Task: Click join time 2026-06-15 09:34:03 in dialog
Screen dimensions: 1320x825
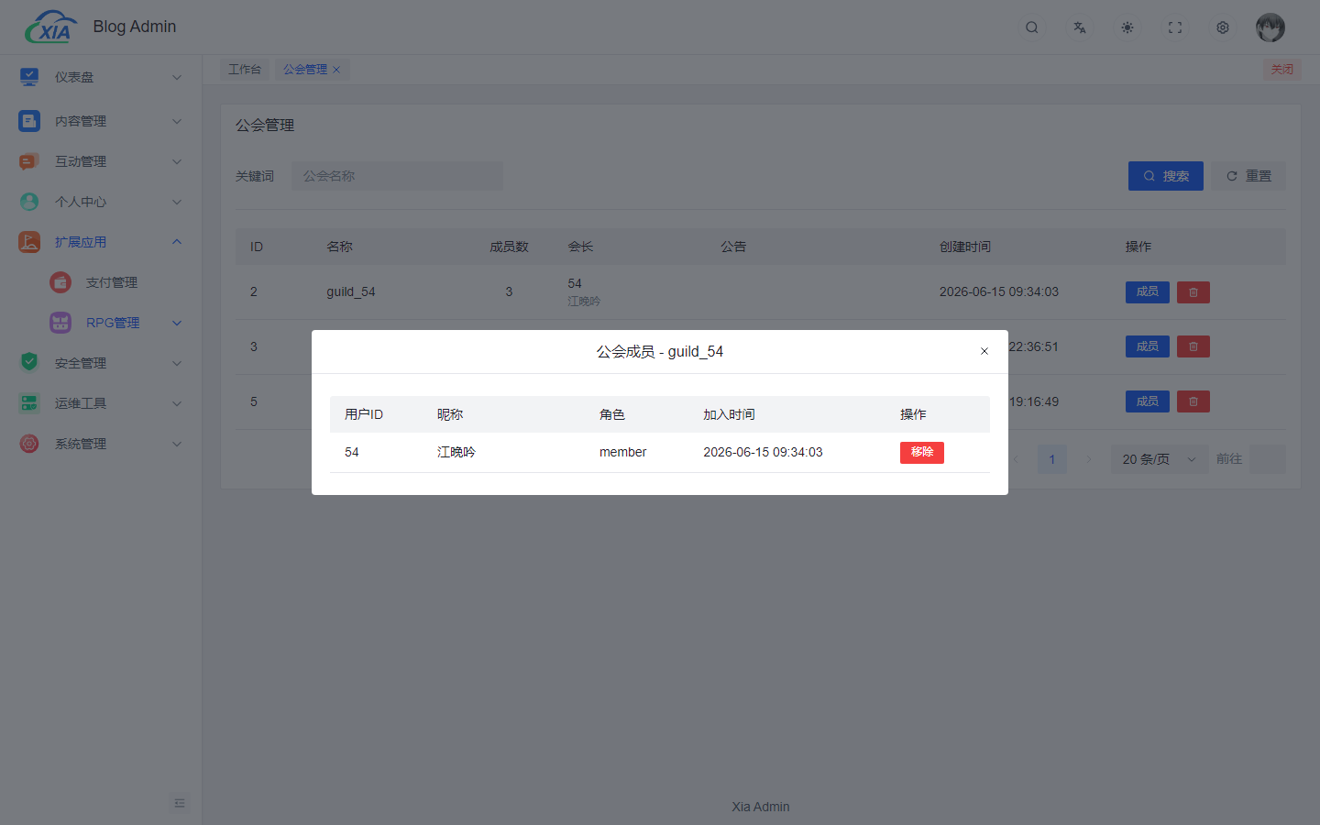Action: coord(763,453)
